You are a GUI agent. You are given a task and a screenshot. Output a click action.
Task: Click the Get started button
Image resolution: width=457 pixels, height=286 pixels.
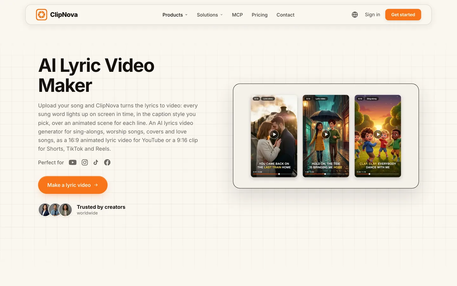coord(403,15)
